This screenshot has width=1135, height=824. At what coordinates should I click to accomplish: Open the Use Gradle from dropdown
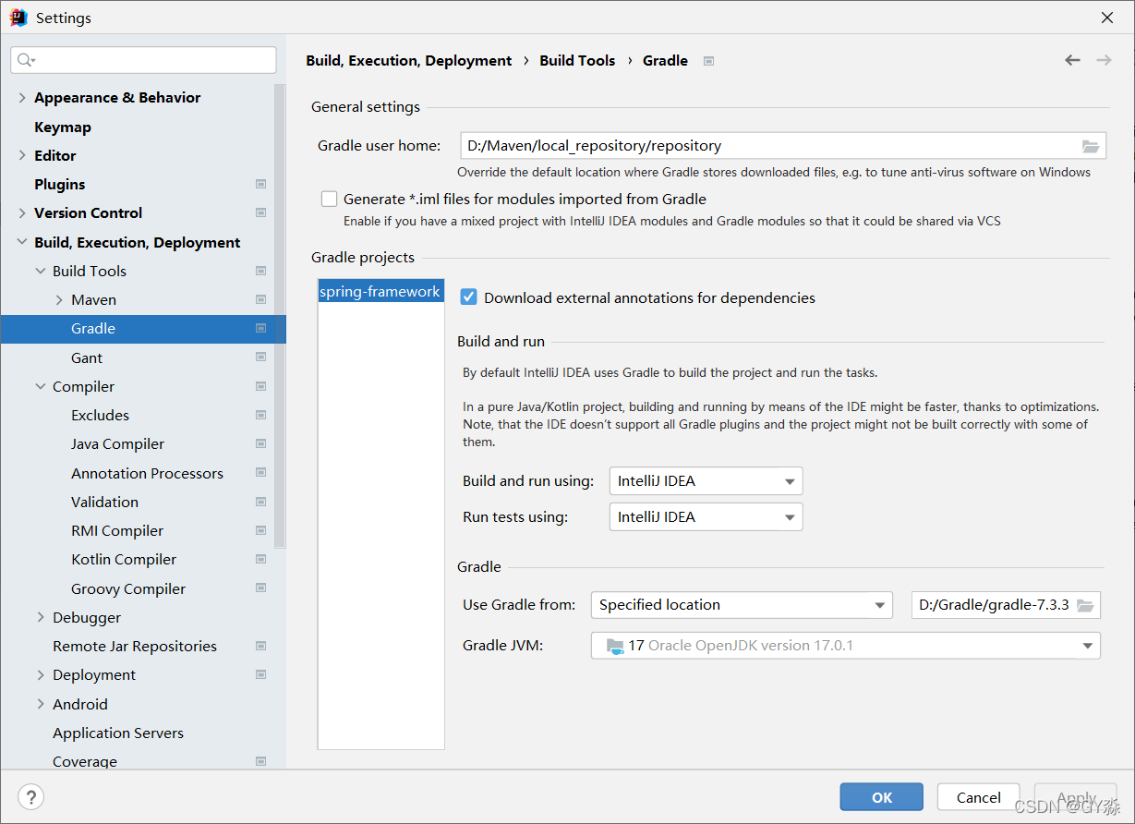742,605
